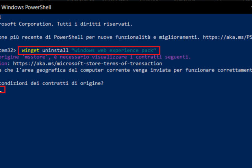Select the quoted "windows web experience pack" string
252x168 pixels.
pos(114,50)
